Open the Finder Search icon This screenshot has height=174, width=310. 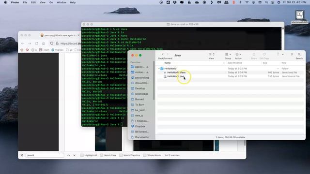pos(299,54)
